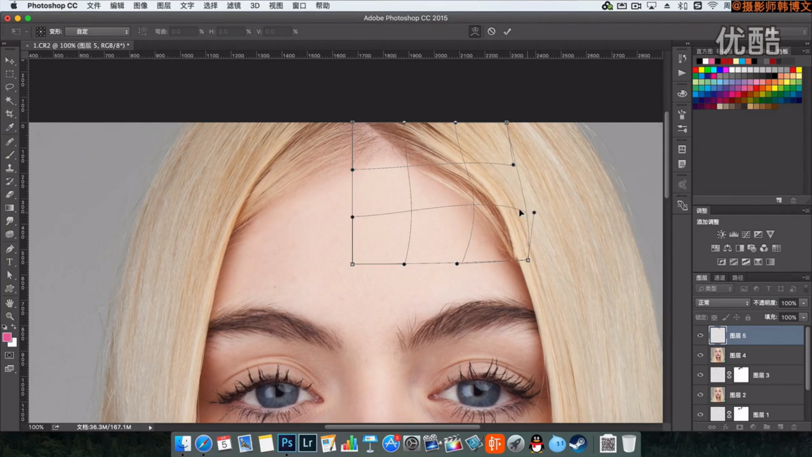
Task: Select the Rectangular Marquee tool
Action: (x=10, y=74)
